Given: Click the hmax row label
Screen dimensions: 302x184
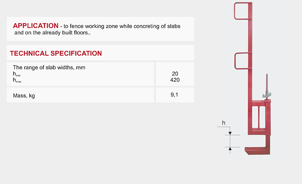Looking at the screenshot, I should [17, 80].
